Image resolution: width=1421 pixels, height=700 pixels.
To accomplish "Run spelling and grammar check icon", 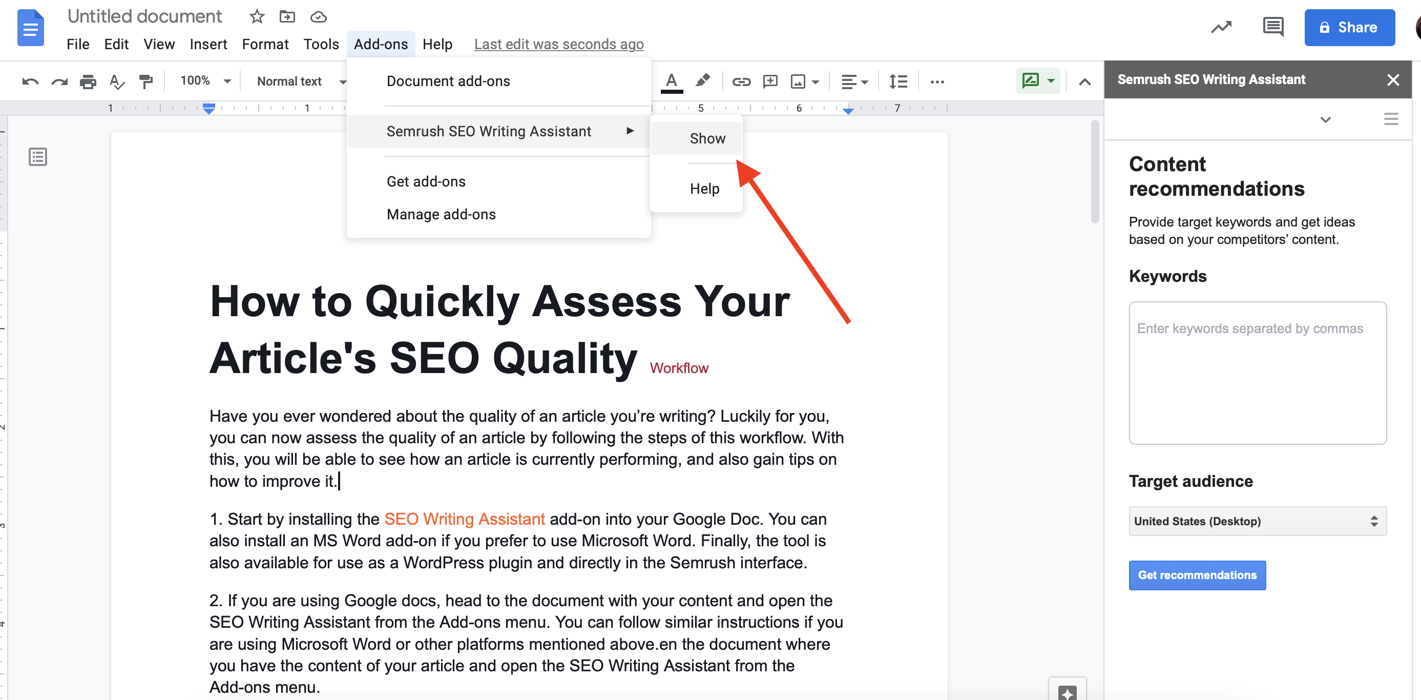I will tap(116, 81).
